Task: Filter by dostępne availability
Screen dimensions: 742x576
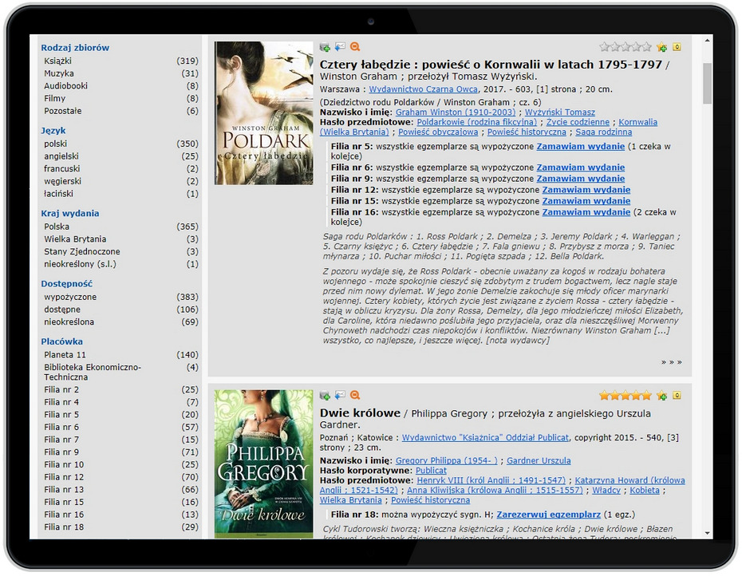Action: pos(62,310)
